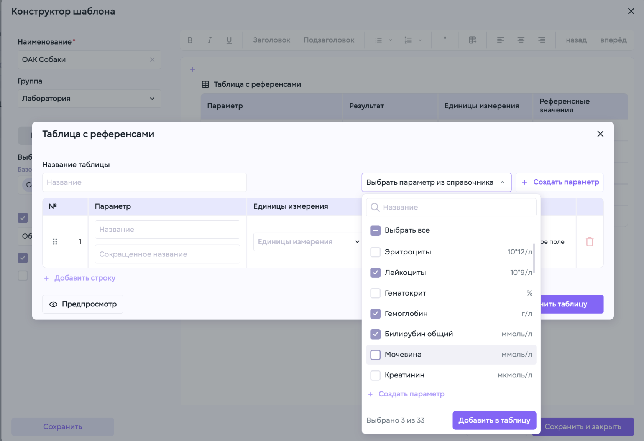
Task: Click the plus icon above table block
Action: pos(192,69)
